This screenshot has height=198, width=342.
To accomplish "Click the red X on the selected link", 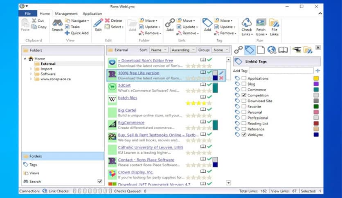I will click(x=221, y=78).
